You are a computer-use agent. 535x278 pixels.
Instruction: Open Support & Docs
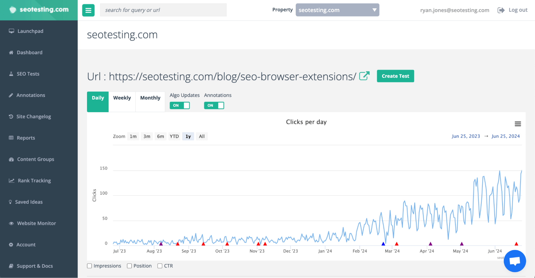coord(35,266)
